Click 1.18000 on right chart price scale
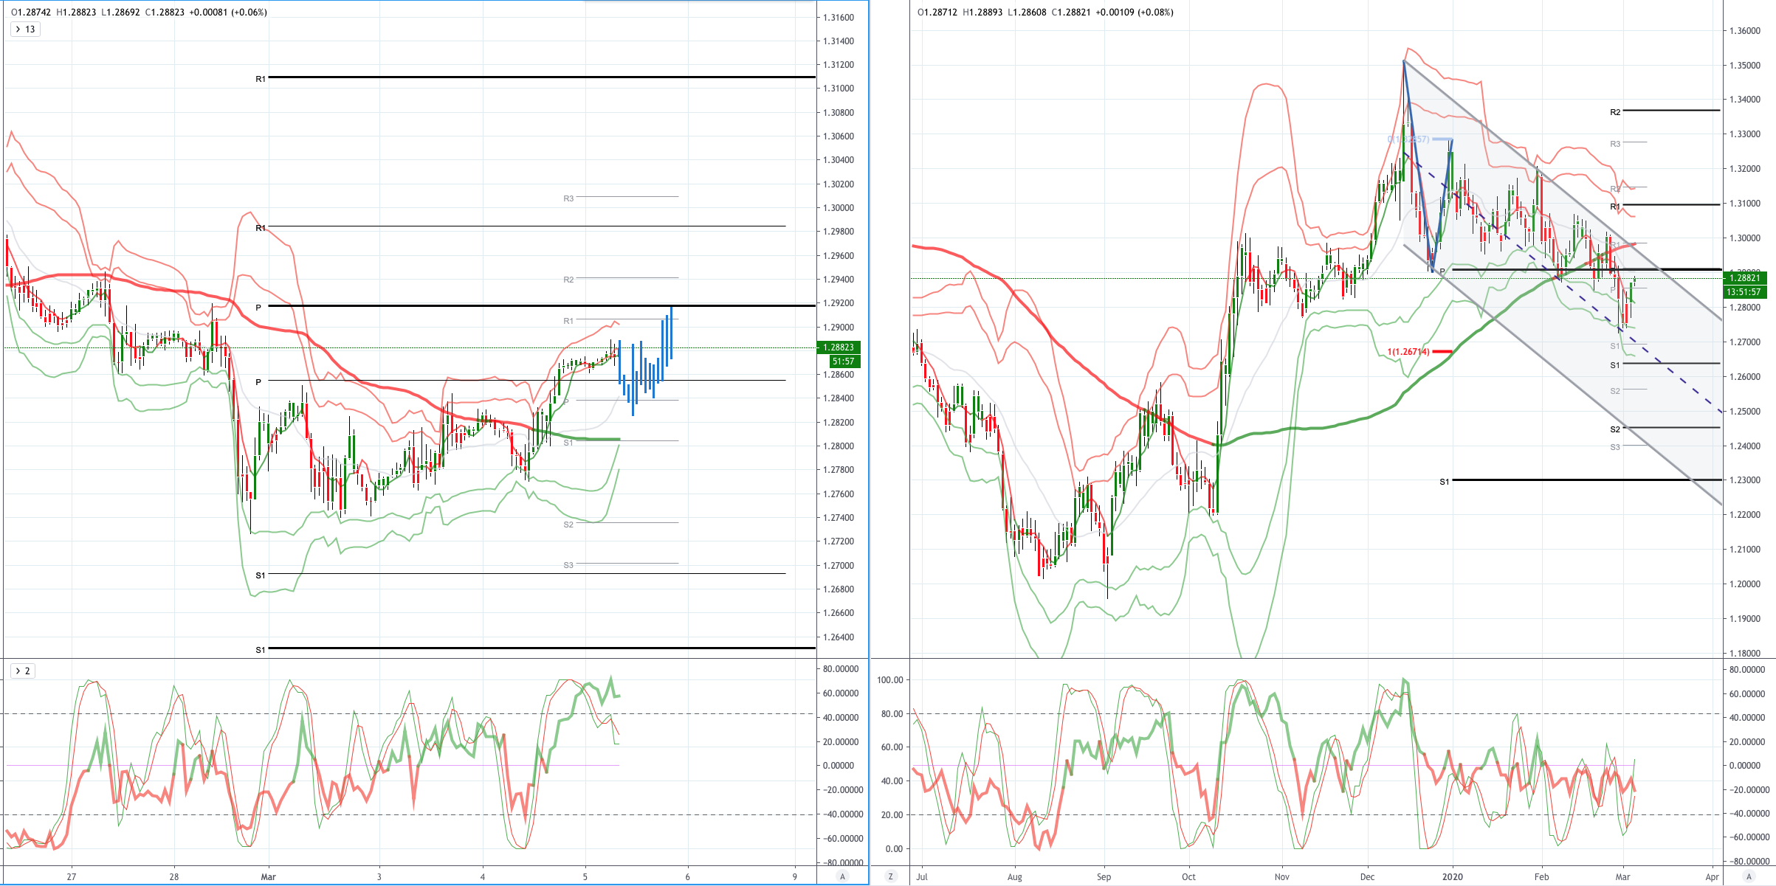1776x886 pixels. tap(1744, 654)
